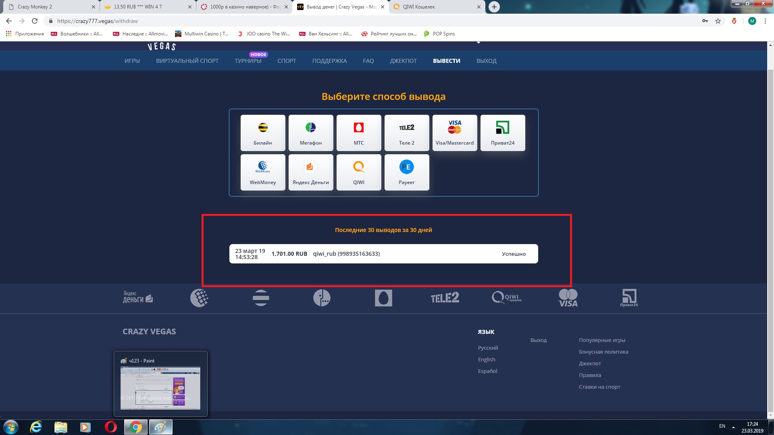This screenshot has width=774, height=435.
Task: Open JOO casino bookmark
Action: point(264,34)
